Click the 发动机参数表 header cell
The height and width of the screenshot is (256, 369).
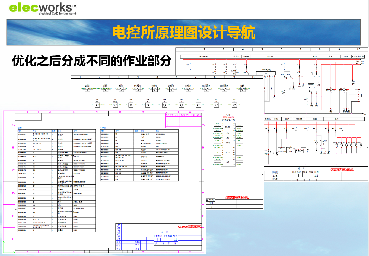(358, 56)
